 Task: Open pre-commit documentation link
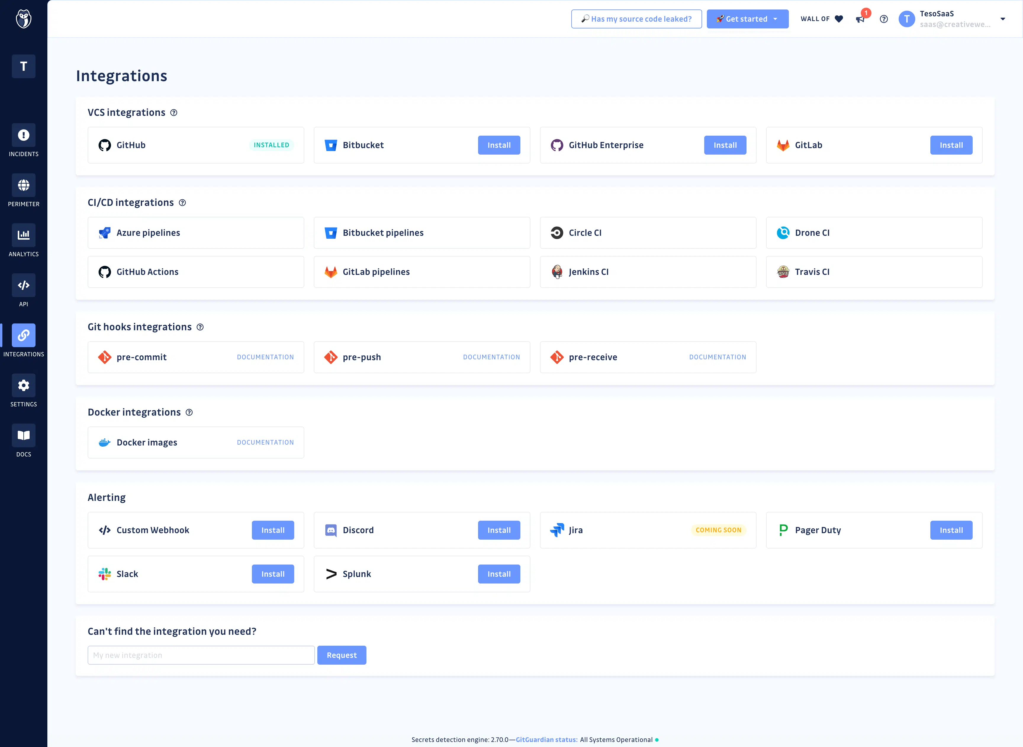(x=265, y=357)
